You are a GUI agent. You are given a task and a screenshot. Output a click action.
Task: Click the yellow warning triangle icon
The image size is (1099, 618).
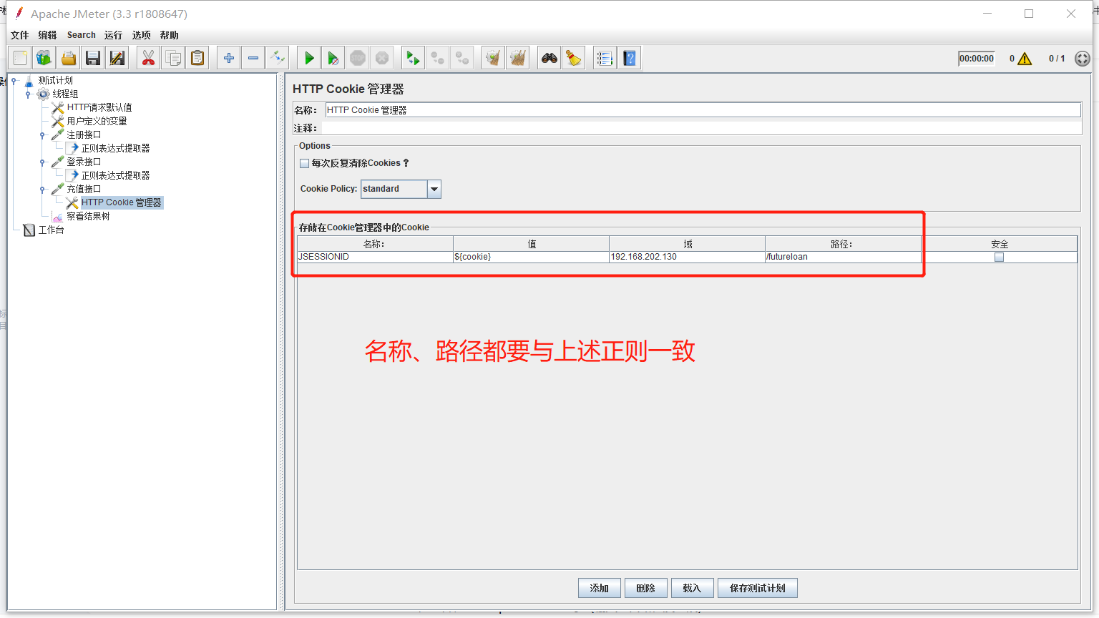coord(1025,59)
